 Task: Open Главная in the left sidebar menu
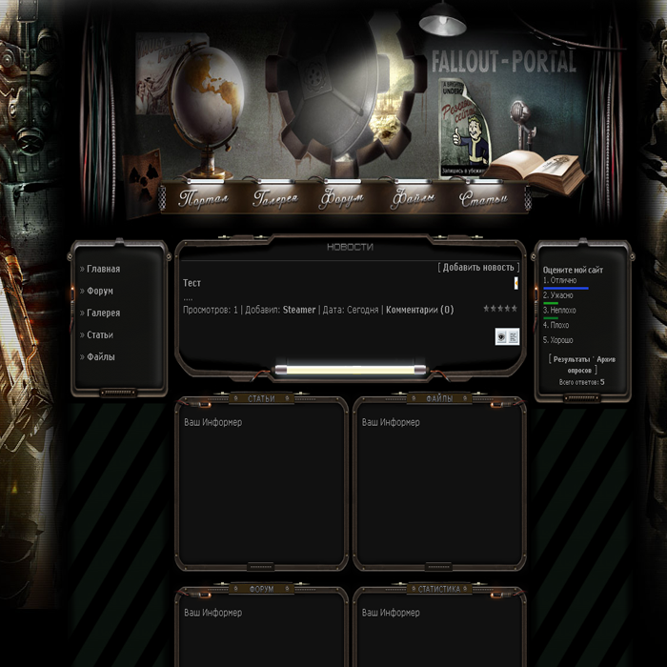click(103, 270)
